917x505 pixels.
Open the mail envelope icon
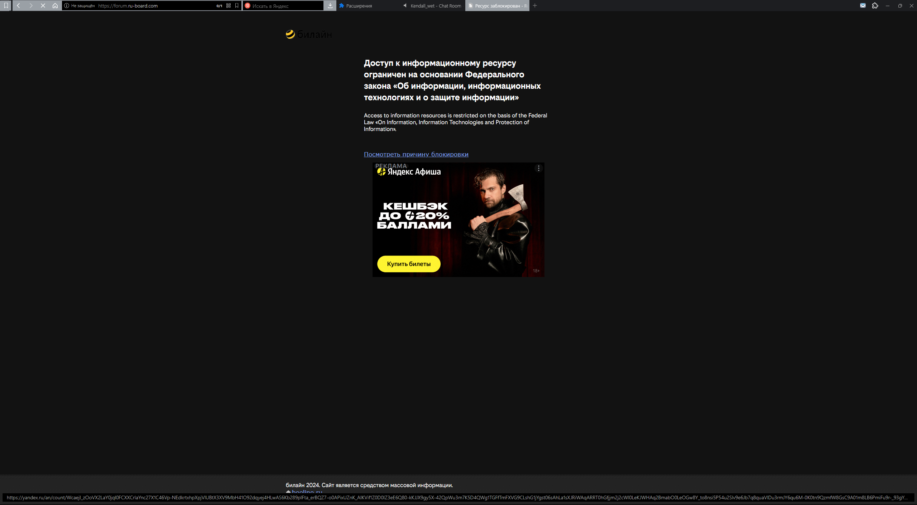point(863,5)
